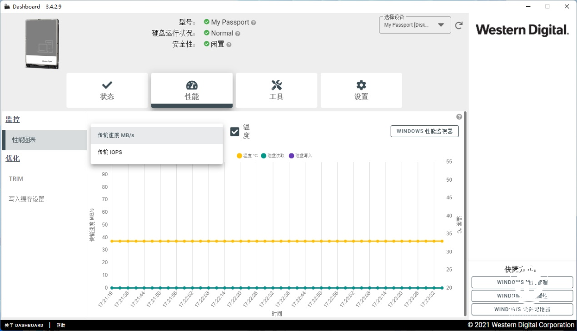
Task: Click the My Passport model name text
Action: 230,22
